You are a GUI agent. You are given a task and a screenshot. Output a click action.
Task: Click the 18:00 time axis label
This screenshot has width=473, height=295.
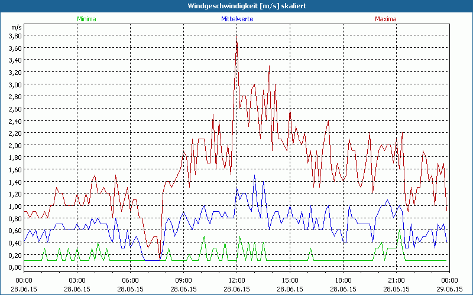343,280
